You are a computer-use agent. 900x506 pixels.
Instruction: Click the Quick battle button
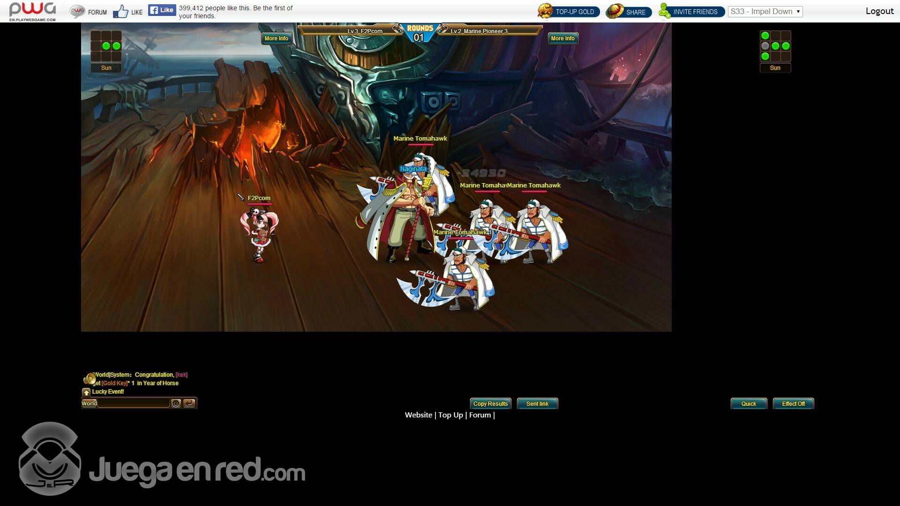(x=749, y=404)
